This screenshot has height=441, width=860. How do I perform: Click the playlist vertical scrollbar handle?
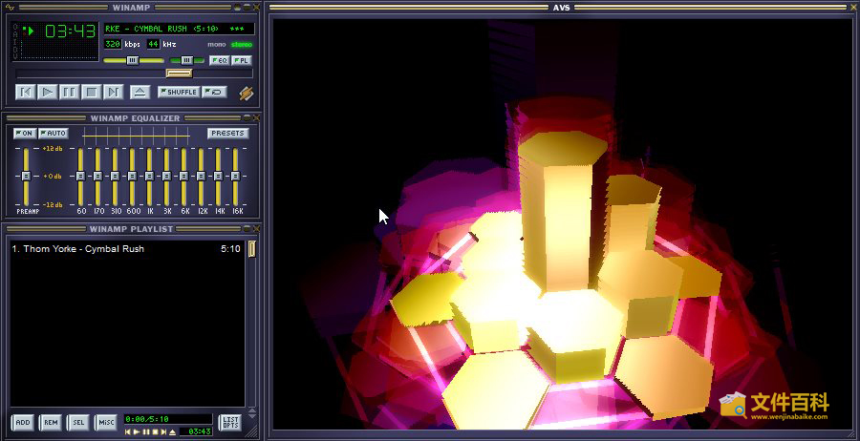252,249
